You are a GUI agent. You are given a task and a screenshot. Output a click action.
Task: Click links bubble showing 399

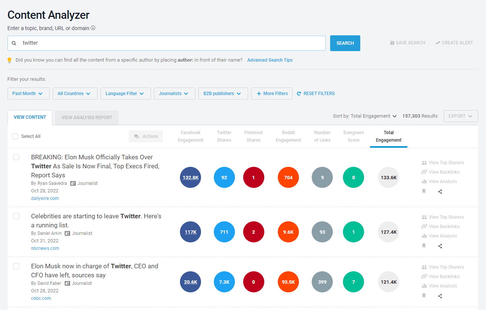click(322, 282)
